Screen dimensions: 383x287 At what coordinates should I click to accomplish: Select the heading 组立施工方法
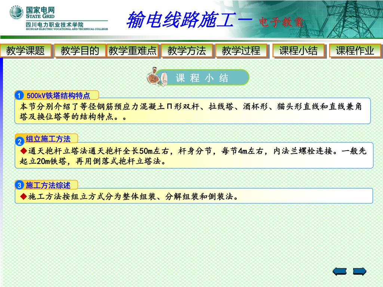click(48, 139)
